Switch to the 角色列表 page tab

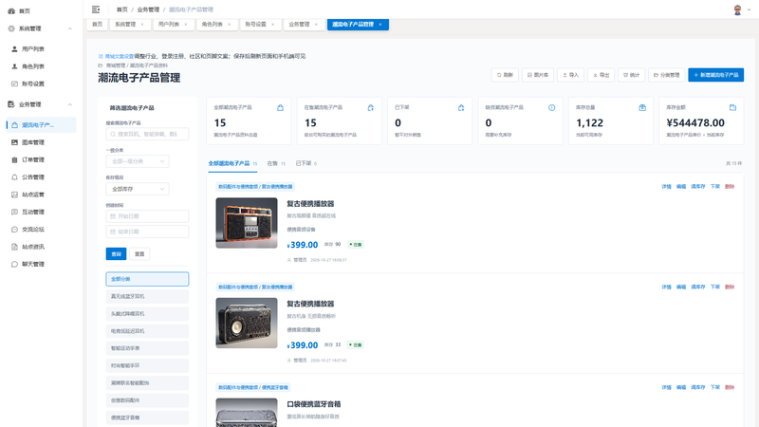point(217,25)
